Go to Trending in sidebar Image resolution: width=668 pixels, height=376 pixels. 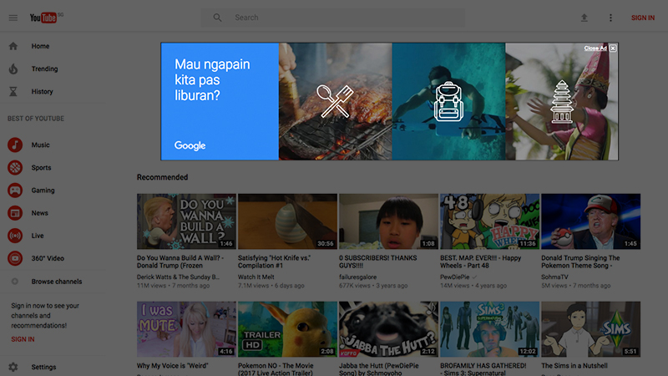[44, 69]
